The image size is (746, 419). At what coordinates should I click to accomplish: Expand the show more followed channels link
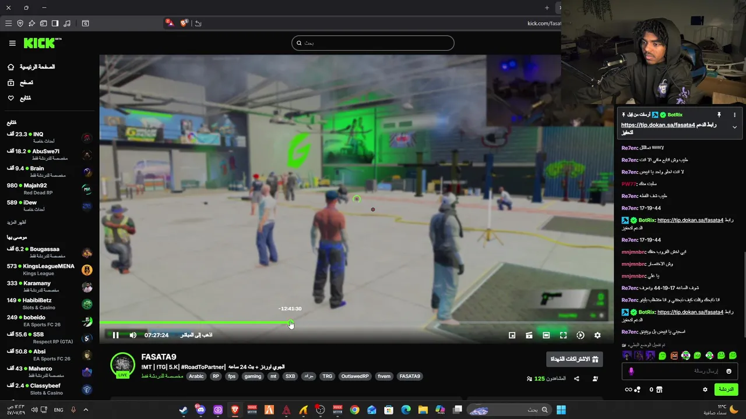pyautogui.click(x=16, y=222)
